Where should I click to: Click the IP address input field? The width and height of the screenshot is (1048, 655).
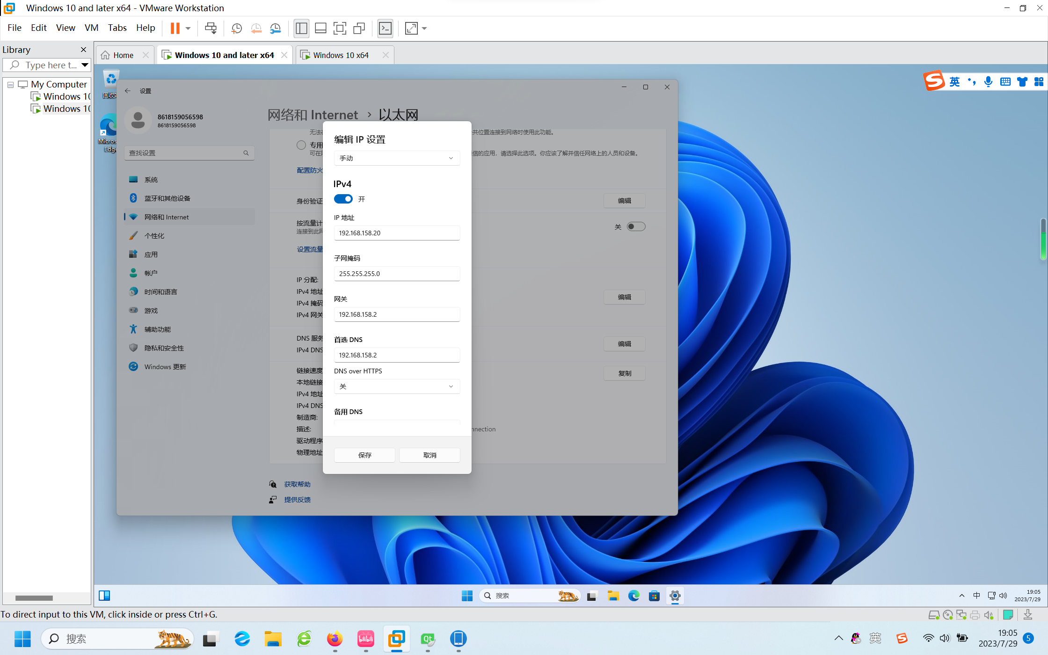pos(397,233)
